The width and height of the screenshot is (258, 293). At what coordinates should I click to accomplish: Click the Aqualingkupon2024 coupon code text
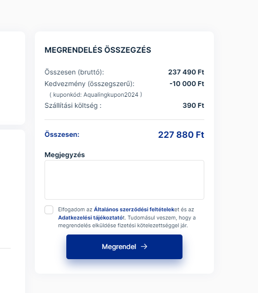111,95
